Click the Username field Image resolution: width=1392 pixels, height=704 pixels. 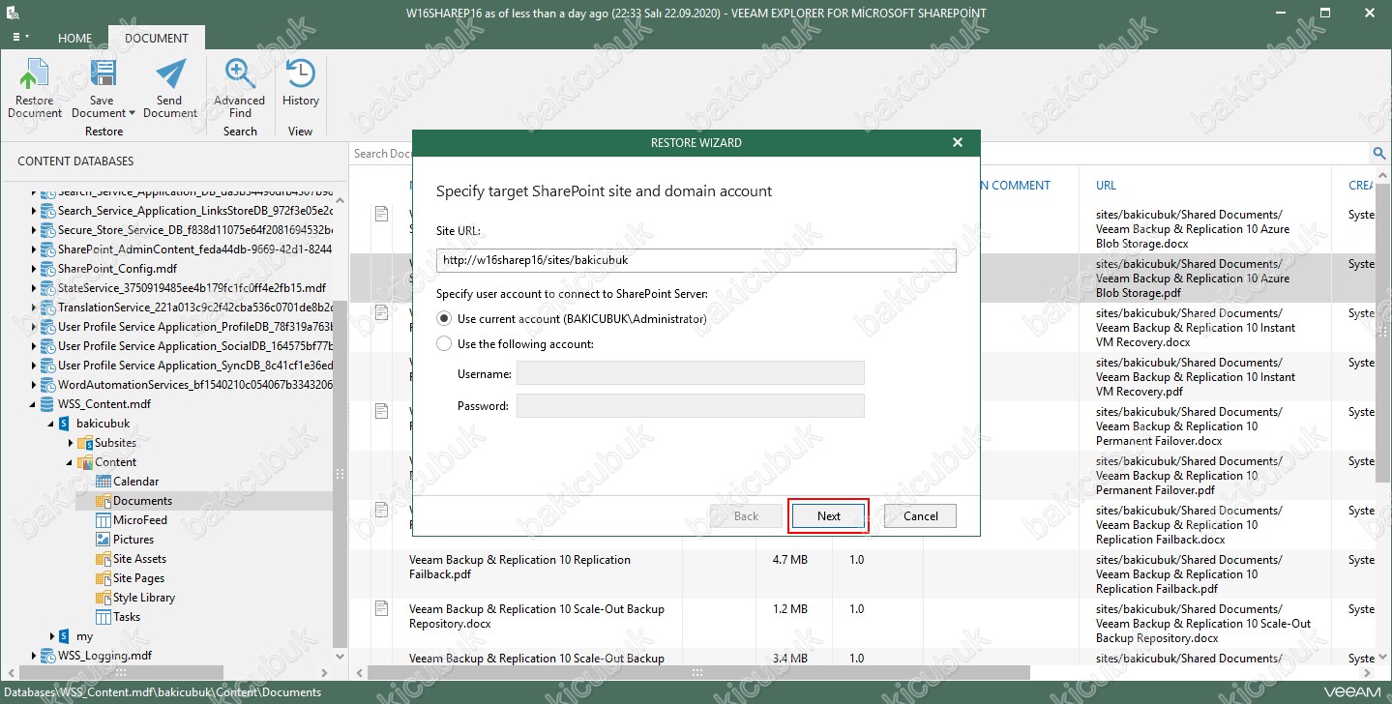(691, 373)
